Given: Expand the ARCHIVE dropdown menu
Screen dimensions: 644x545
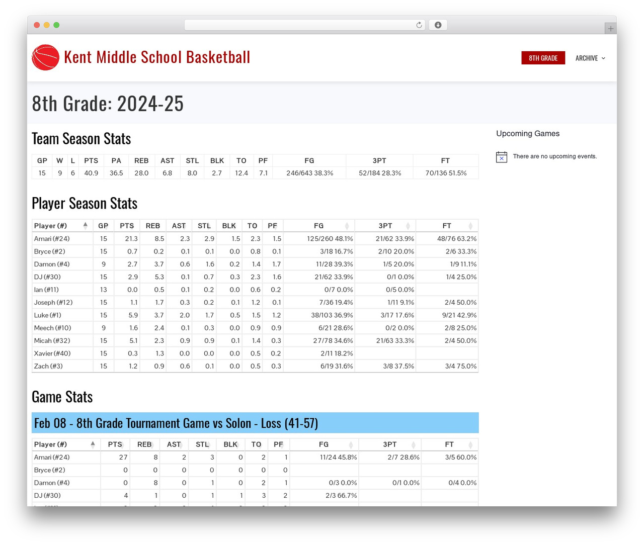Looking at the screenshot, I should (590, 58).
